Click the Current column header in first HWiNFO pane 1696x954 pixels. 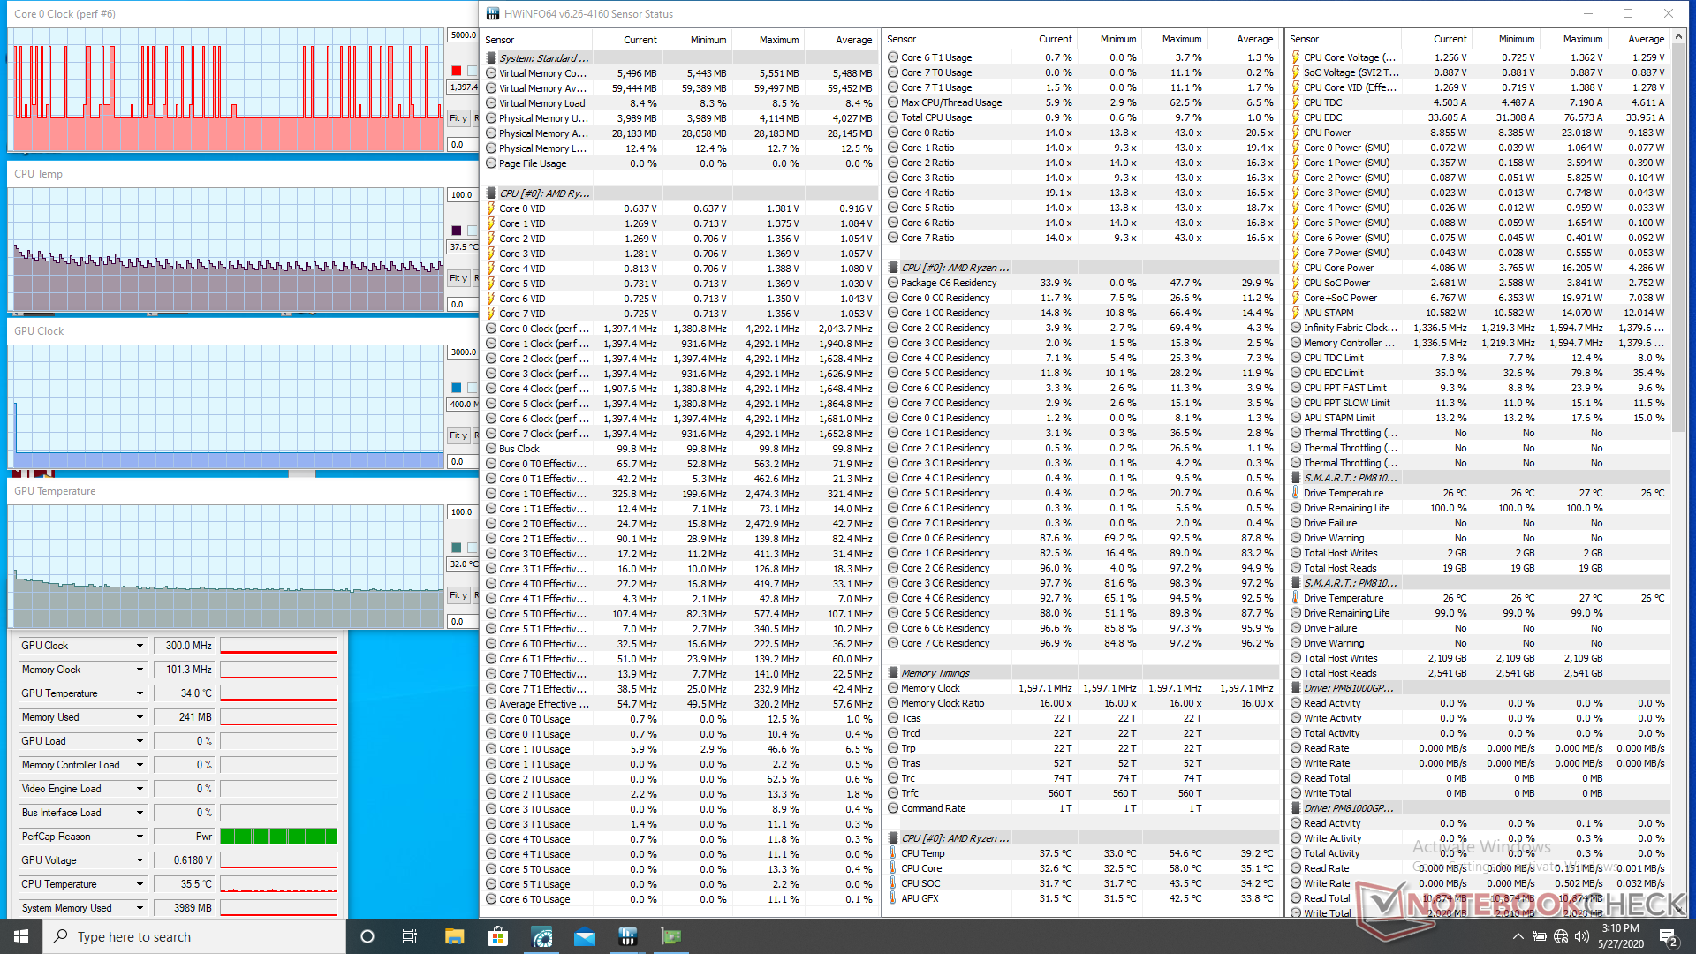pyautogui.click(x=627, y=40)
